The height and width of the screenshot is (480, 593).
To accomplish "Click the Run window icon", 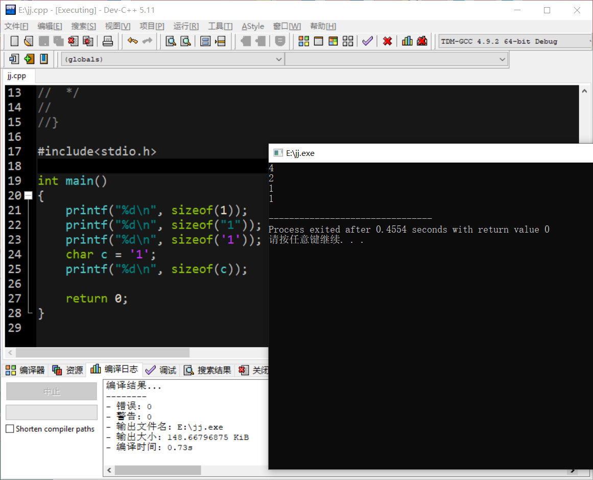I will point(318,41).
